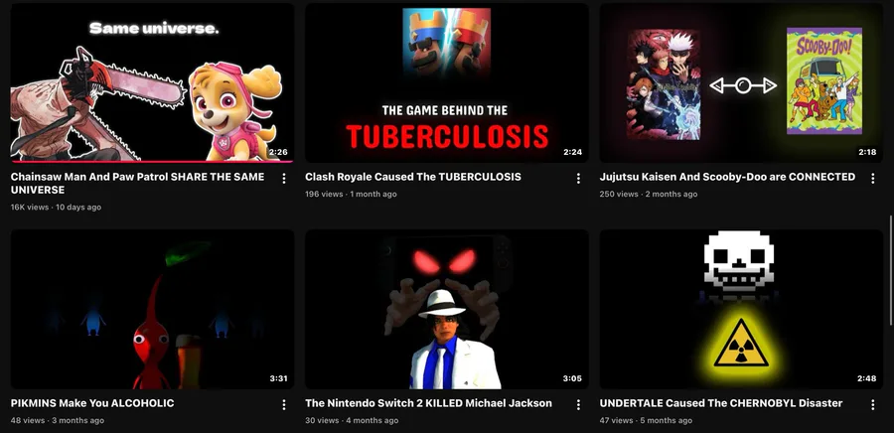Click the page vertical scrollbar thumb
This screenshot has height=433, width=894.
coord(891,270)
